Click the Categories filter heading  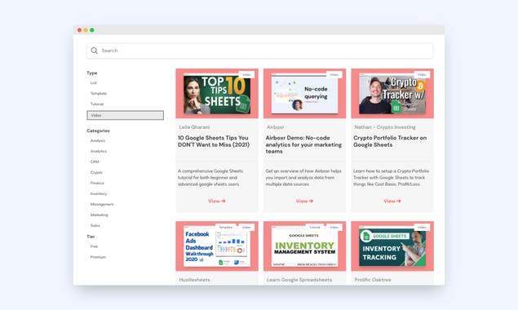[98, 131]
